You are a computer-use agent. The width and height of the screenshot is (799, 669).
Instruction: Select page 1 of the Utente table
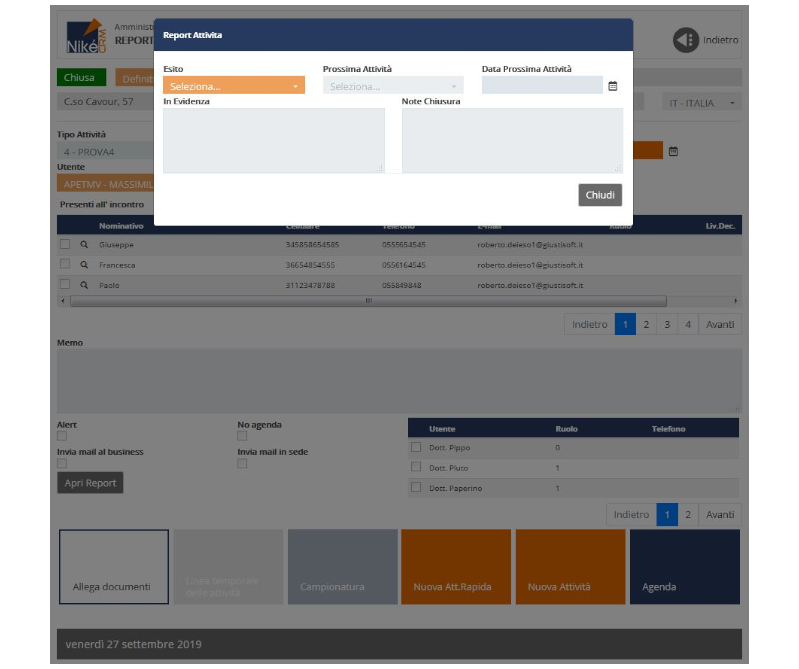point(667,514)
